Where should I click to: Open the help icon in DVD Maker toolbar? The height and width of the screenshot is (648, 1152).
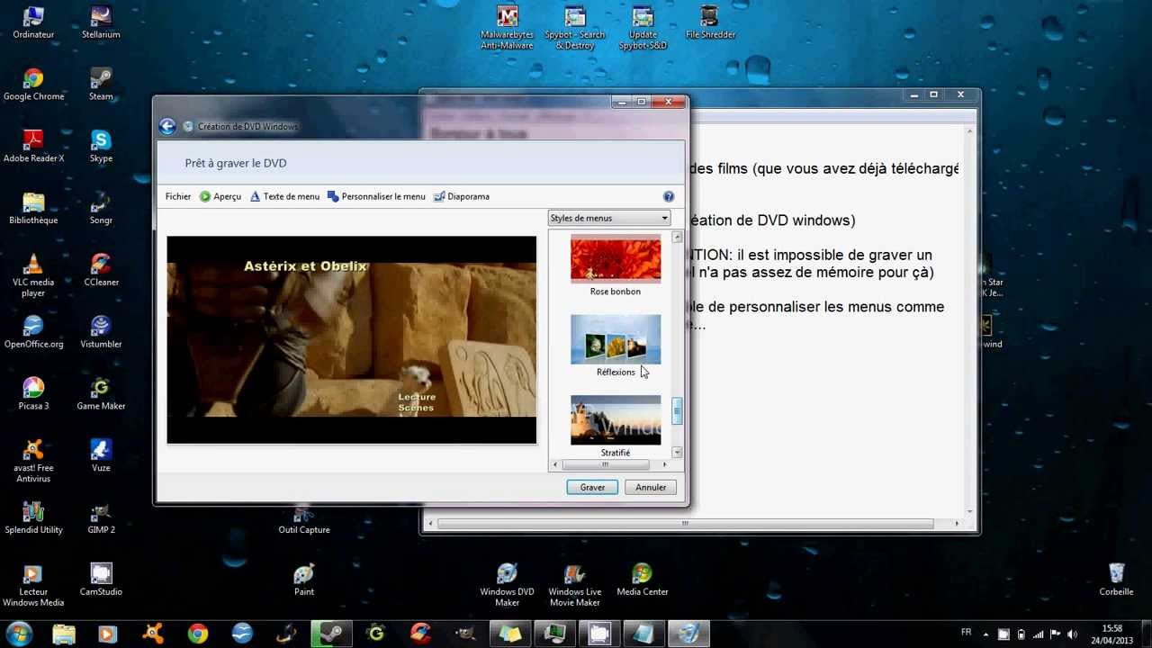(x=669, y=196)
